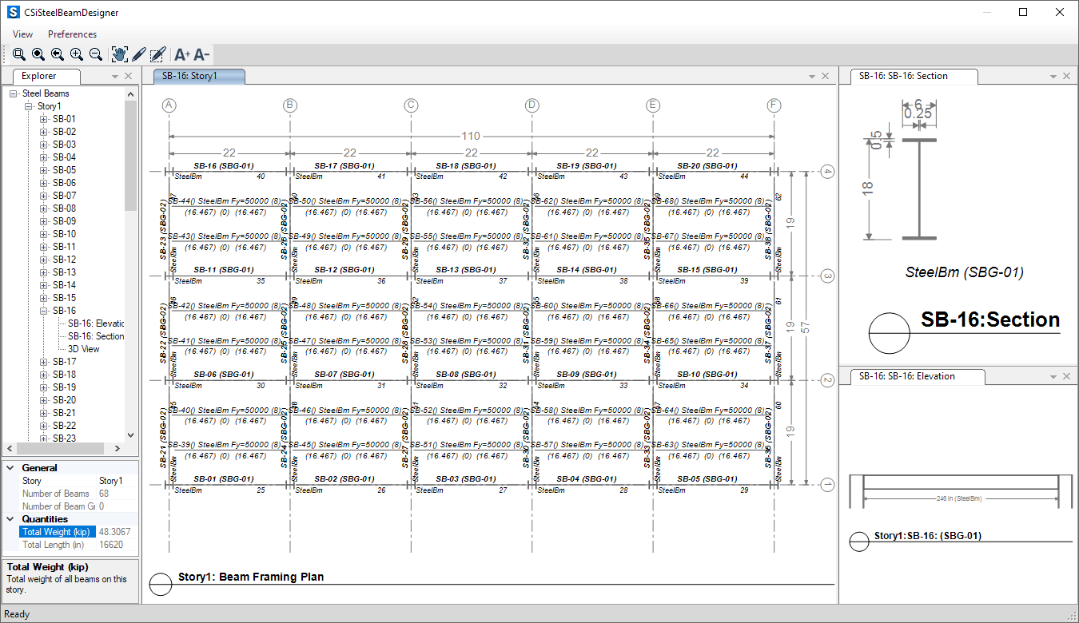This screenshot has height=623, width=1079.
Task: Activate the Previous Zoom toolbar icon
Action: [58, 54]
